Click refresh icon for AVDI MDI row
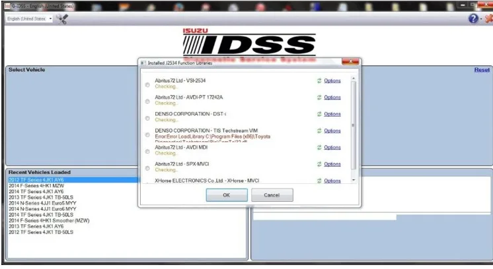 319,147
